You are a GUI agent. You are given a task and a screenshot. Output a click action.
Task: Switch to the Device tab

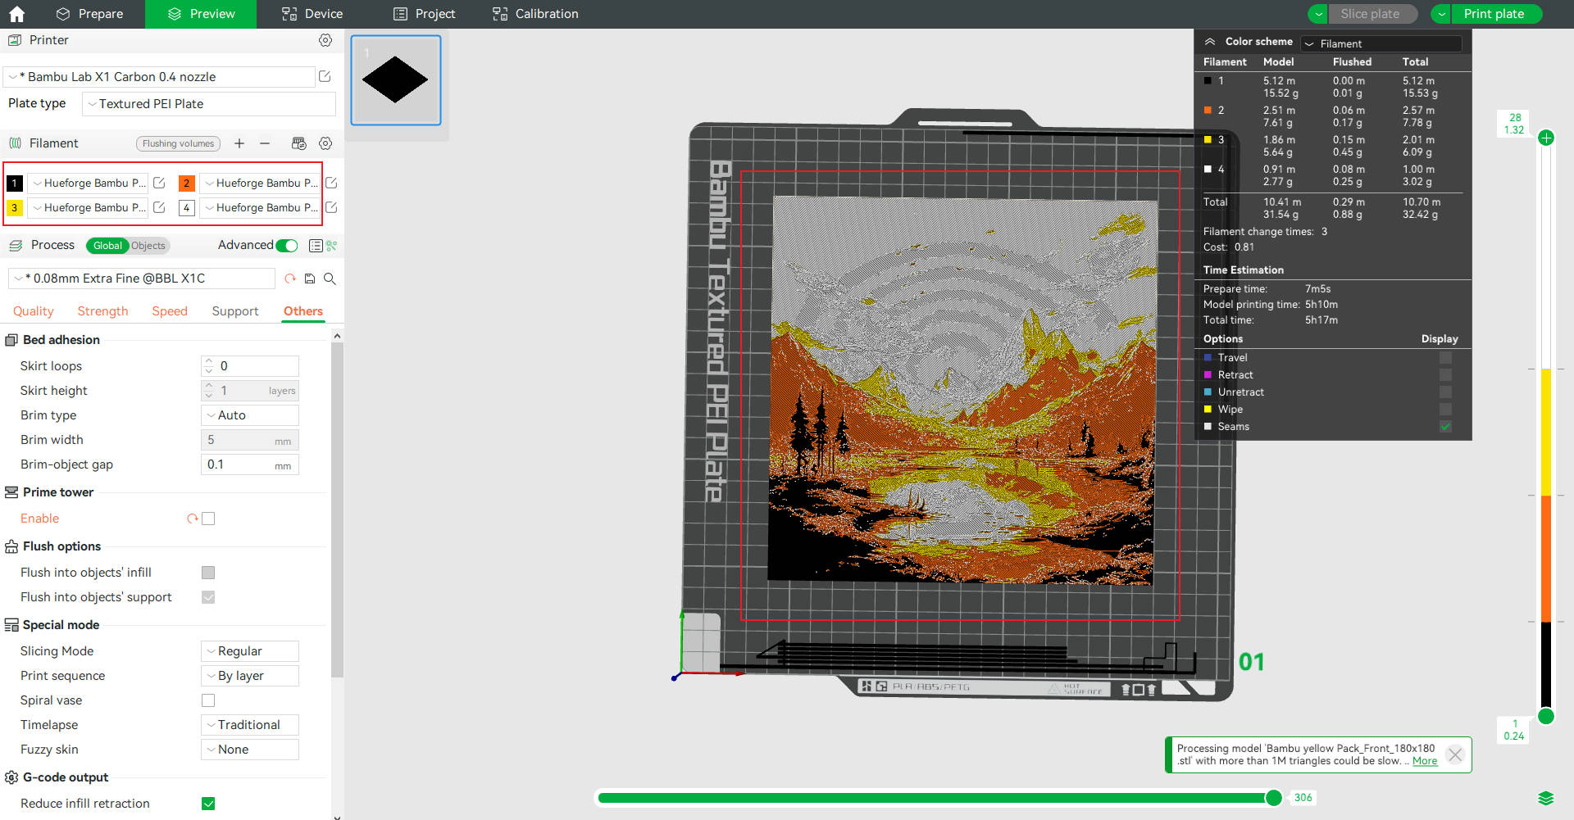[312, 14]
